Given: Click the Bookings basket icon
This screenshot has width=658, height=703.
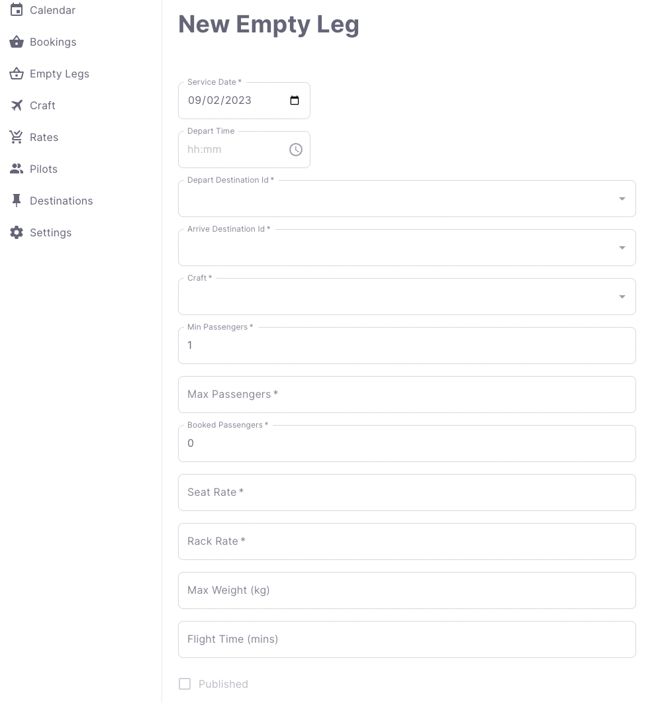Looking at the screenshot, I should [17, 42].
